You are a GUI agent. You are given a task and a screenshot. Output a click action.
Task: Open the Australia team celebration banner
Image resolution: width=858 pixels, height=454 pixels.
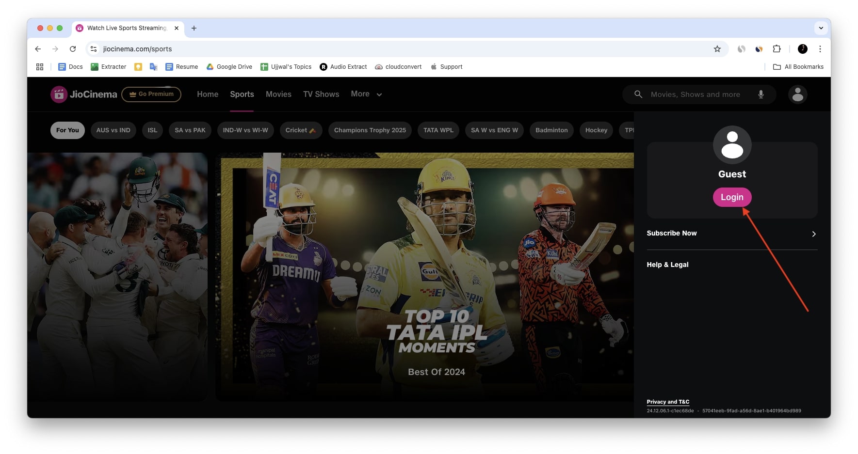tap(117, 277)
